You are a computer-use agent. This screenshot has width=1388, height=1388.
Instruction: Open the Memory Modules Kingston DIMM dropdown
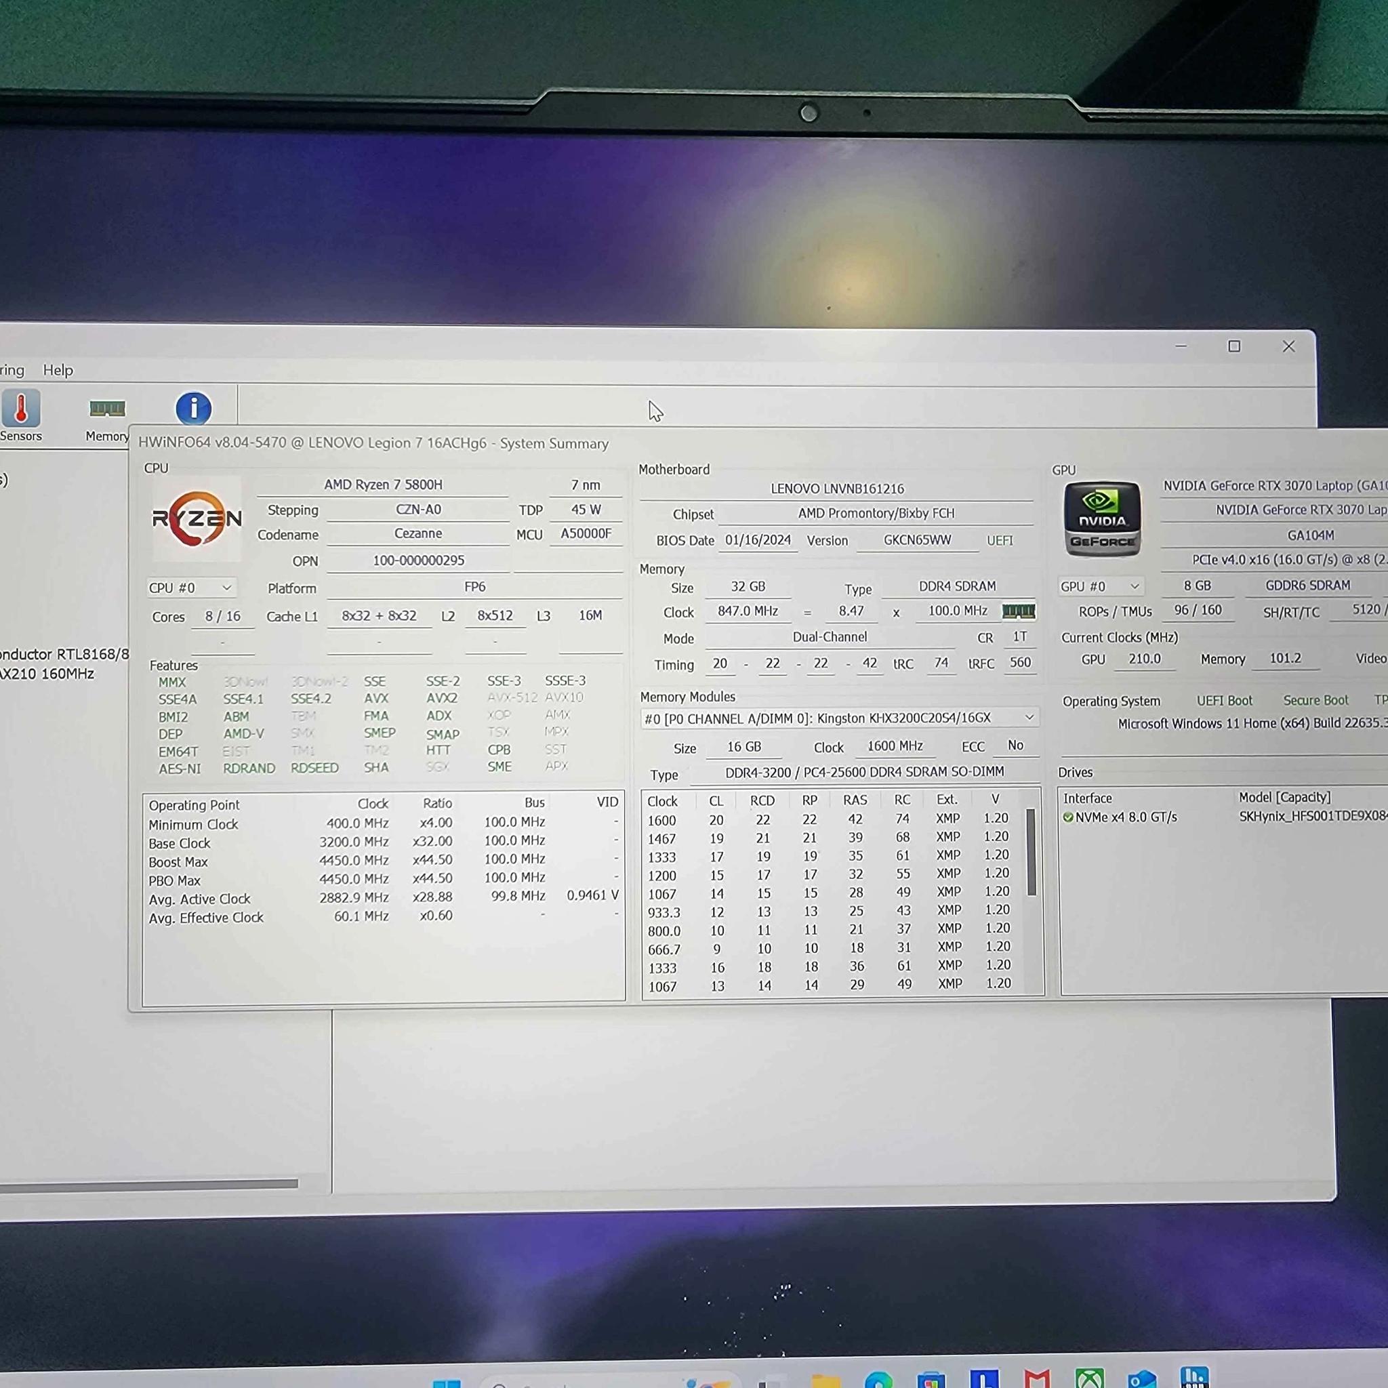pyautogui.click(x=839, y=718)
